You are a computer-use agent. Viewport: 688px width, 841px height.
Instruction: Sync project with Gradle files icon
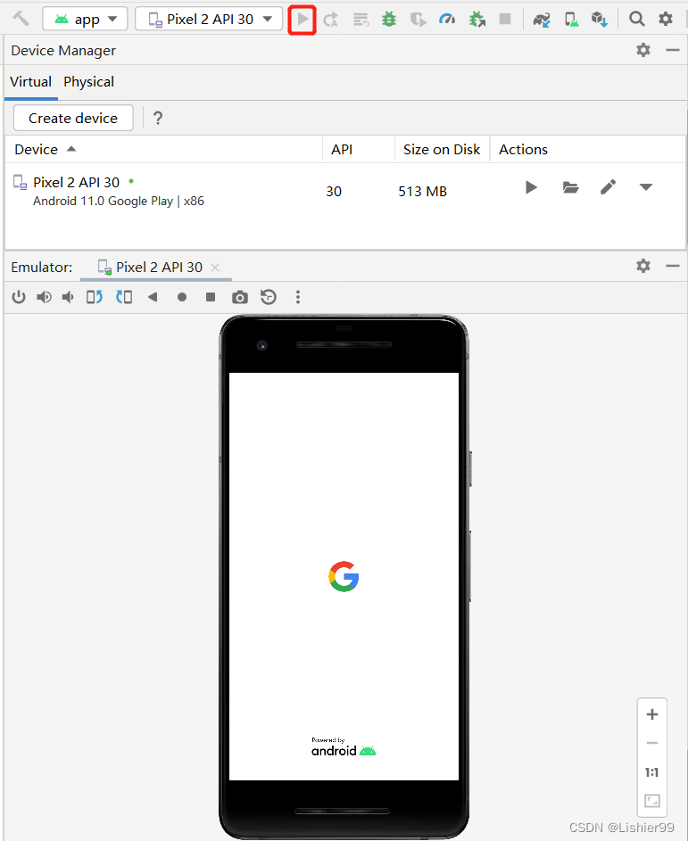click(x=542, y=20)
